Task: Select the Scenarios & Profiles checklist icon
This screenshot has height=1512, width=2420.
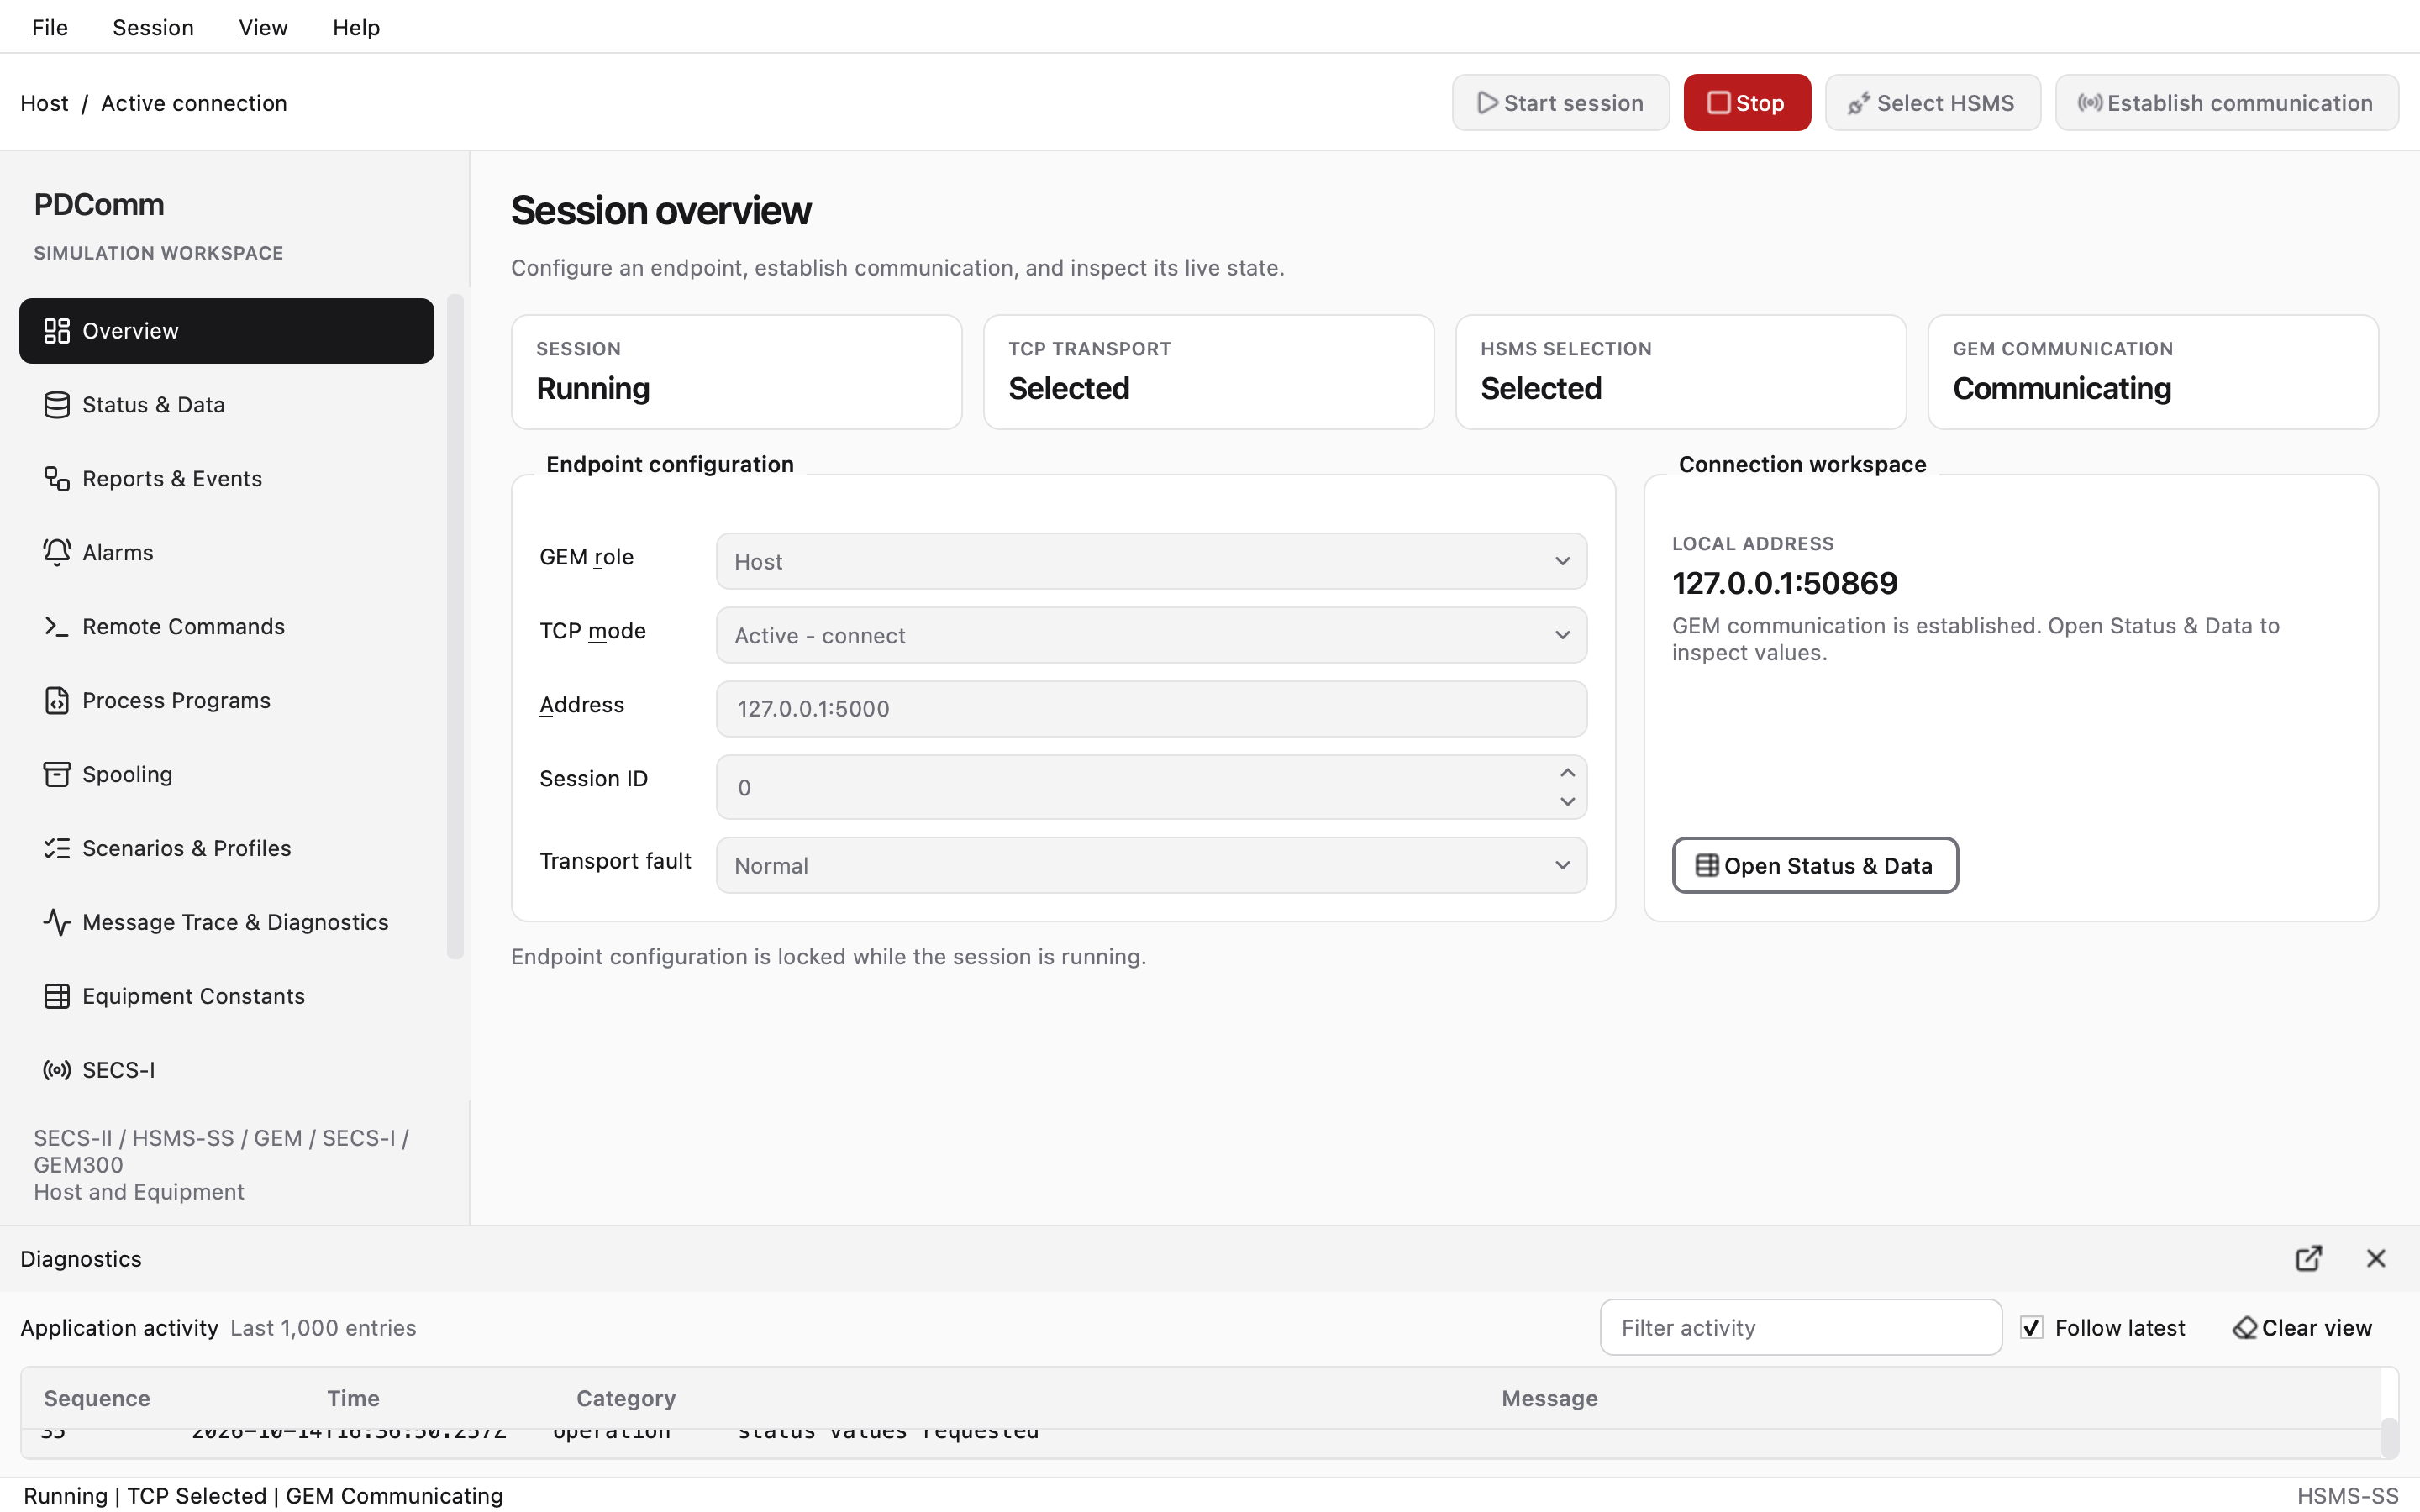Action: coord(57,849)
